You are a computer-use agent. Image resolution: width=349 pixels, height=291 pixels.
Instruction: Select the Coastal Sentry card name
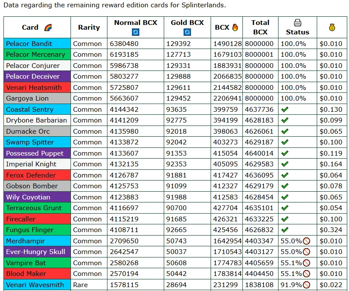coord(30,110)
